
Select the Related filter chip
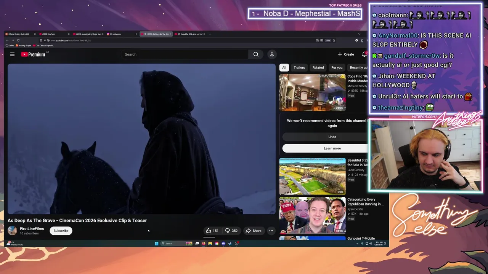click(318, 67)
